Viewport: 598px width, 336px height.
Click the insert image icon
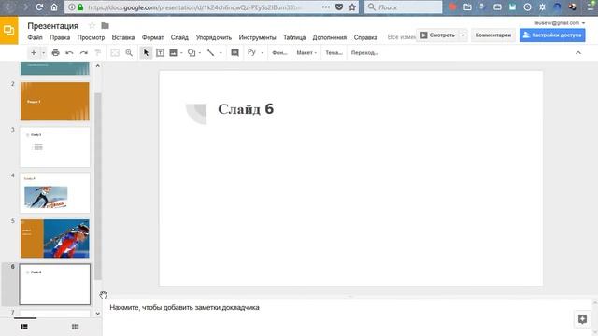174,53
